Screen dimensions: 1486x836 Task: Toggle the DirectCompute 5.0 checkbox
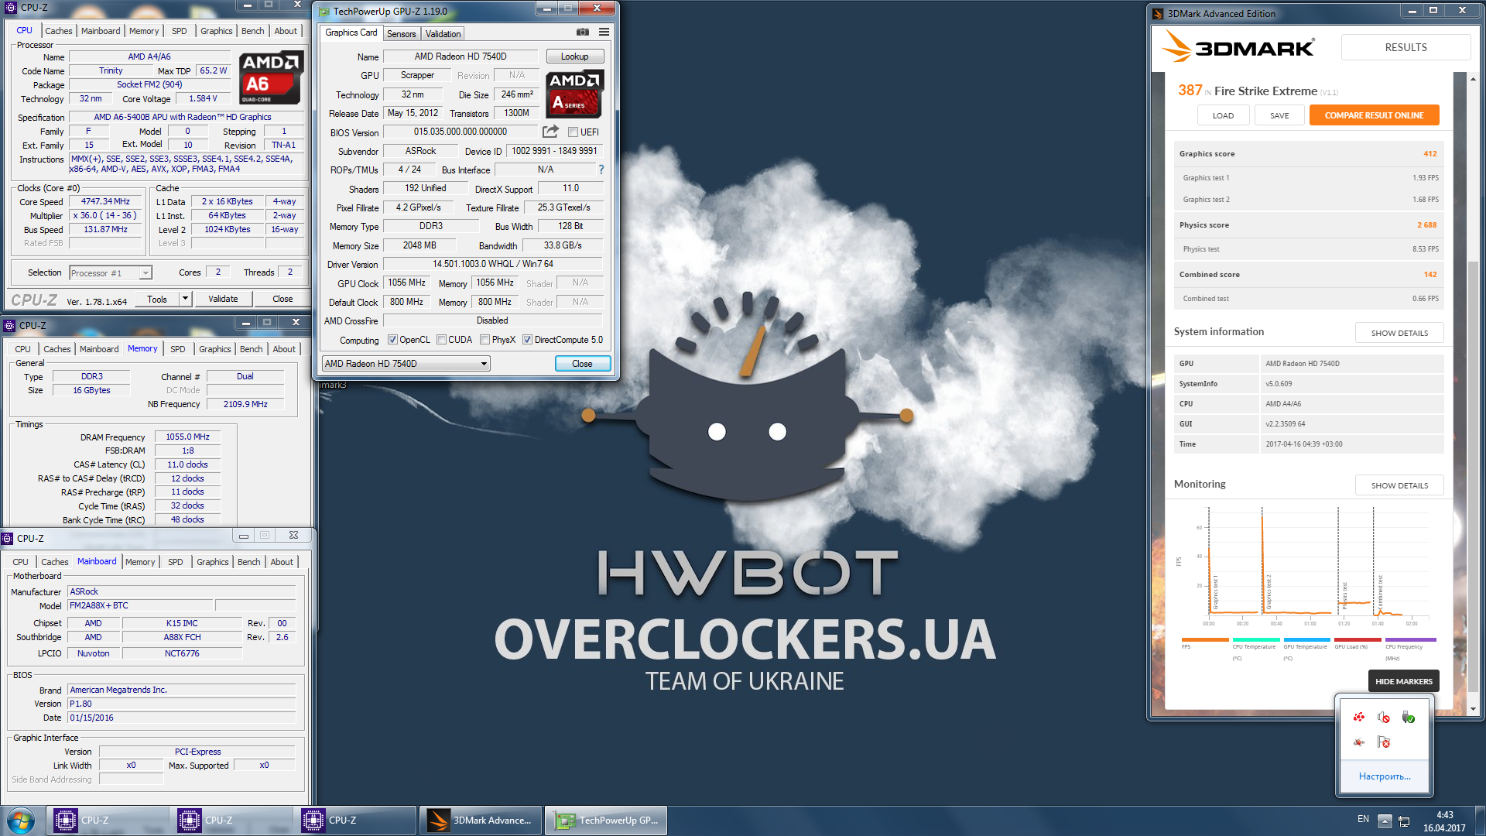527,340
